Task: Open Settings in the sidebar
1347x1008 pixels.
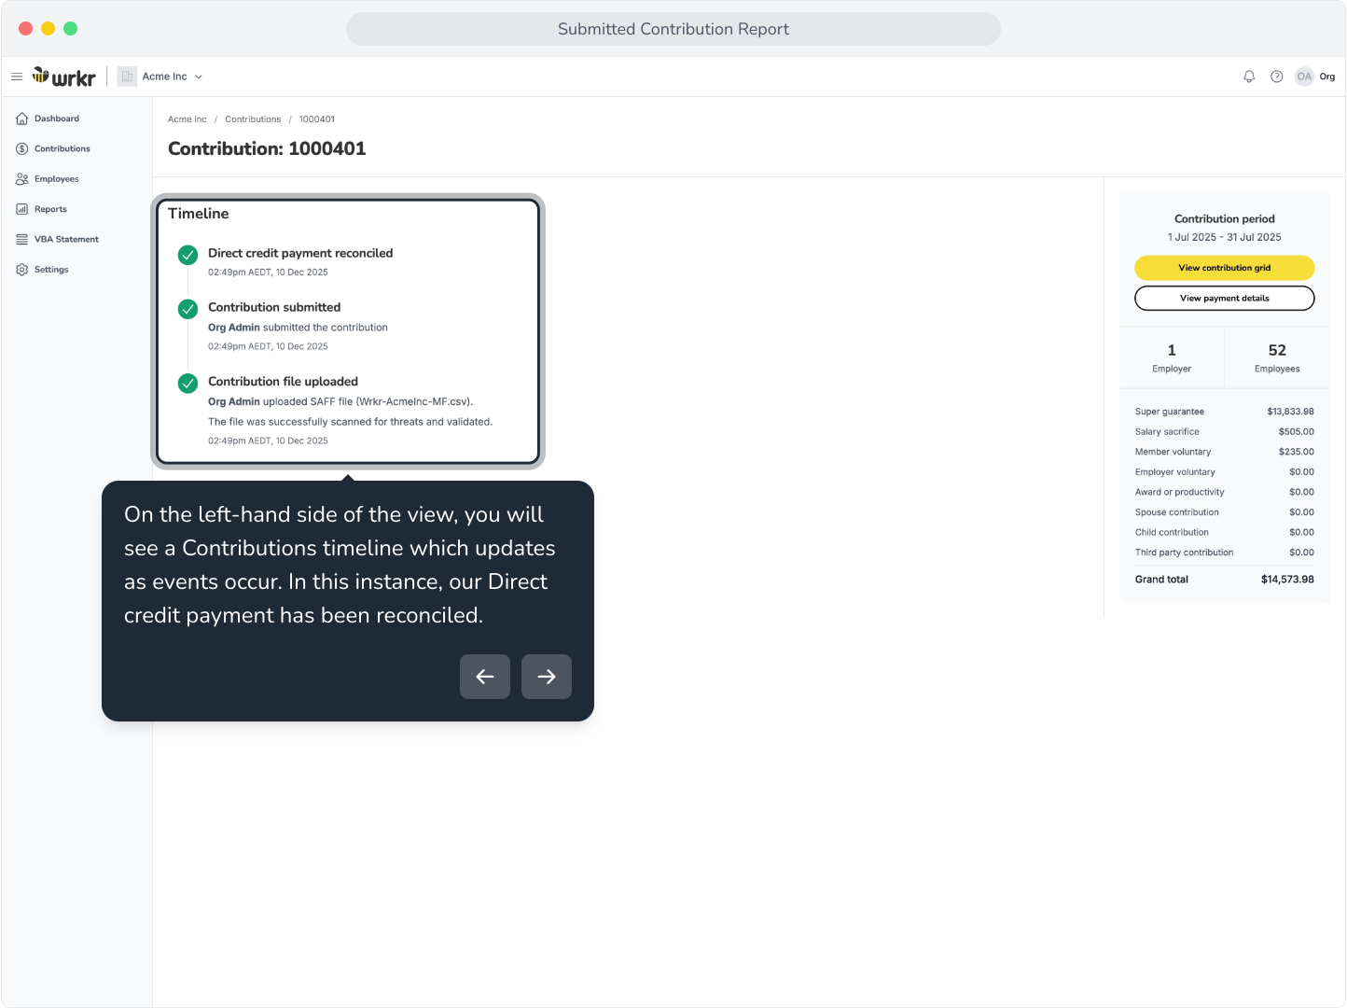Action: (x=51, y=270)
